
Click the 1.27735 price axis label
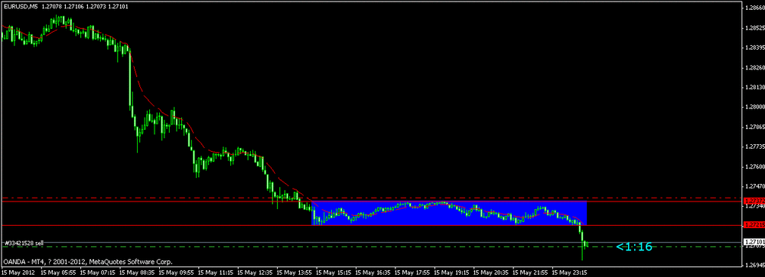pos(755,147)
